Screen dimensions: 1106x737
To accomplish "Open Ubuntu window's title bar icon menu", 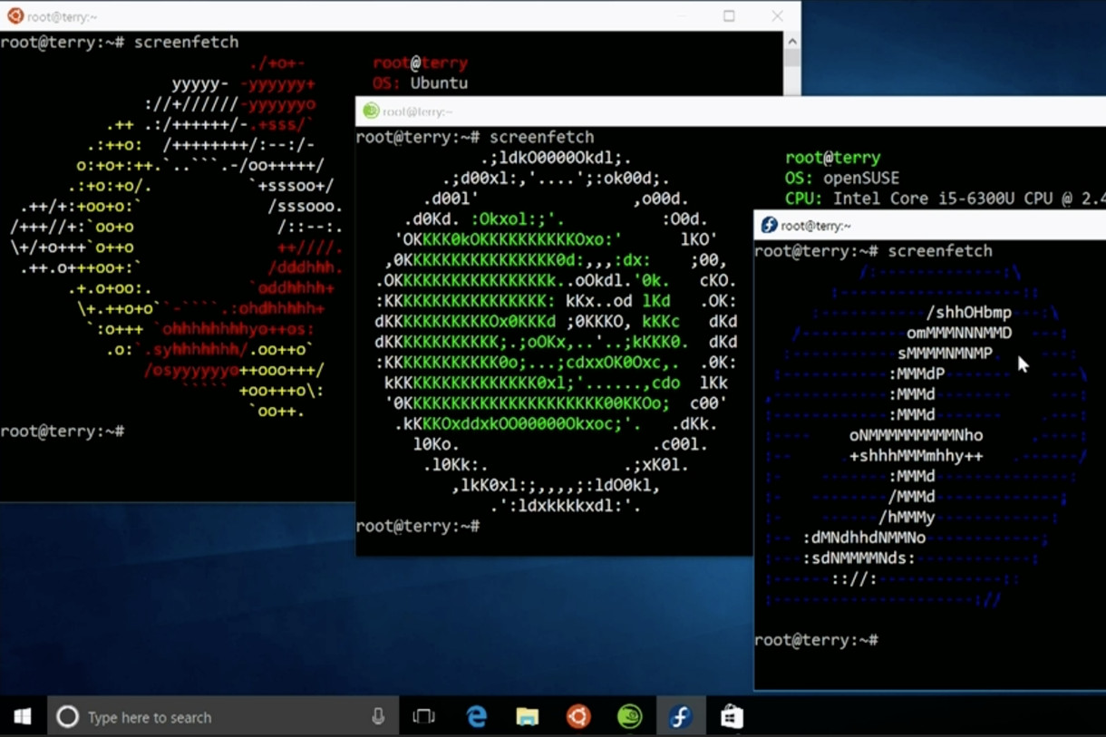I will pos(15,16).
